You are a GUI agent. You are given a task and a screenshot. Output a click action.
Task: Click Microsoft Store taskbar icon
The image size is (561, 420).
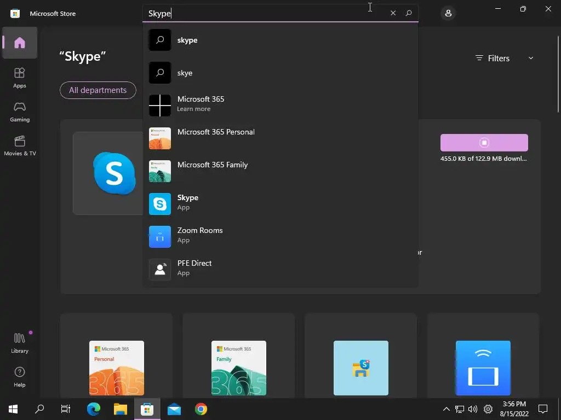click(x=147, y=409)
